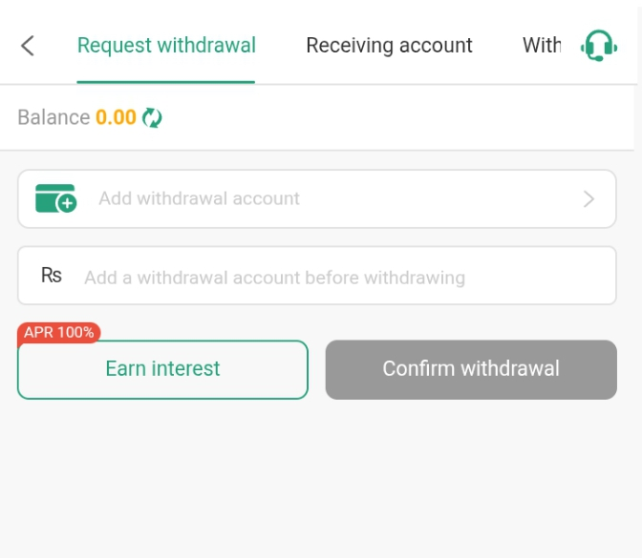The width and height of the screenshot is (642, 558).
Task: Tap the green wallet icon
Action: [53, 198]
